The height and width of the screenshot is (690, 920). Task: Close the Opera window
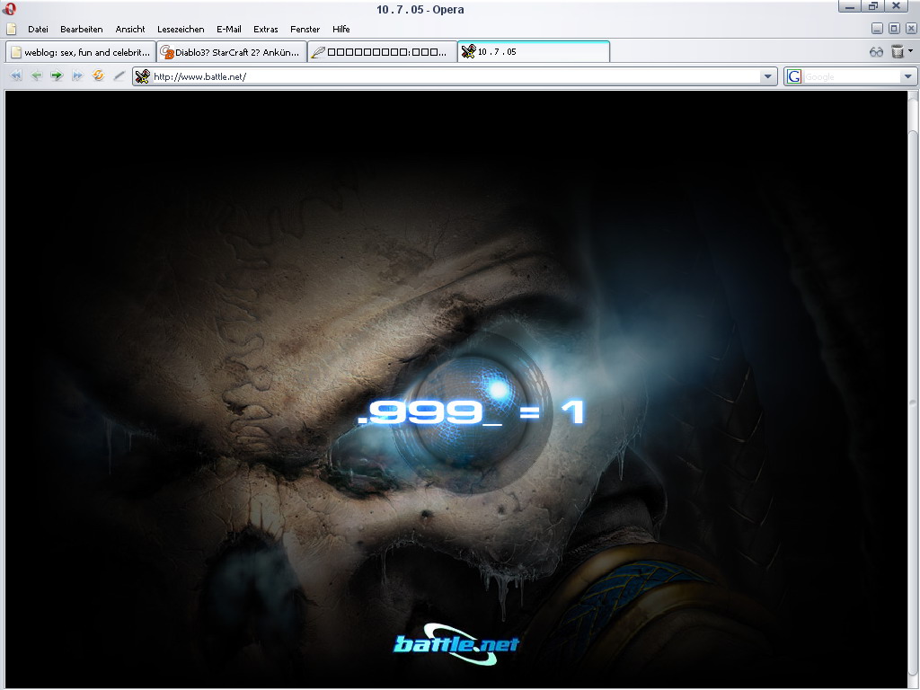[x=896, y=6]
